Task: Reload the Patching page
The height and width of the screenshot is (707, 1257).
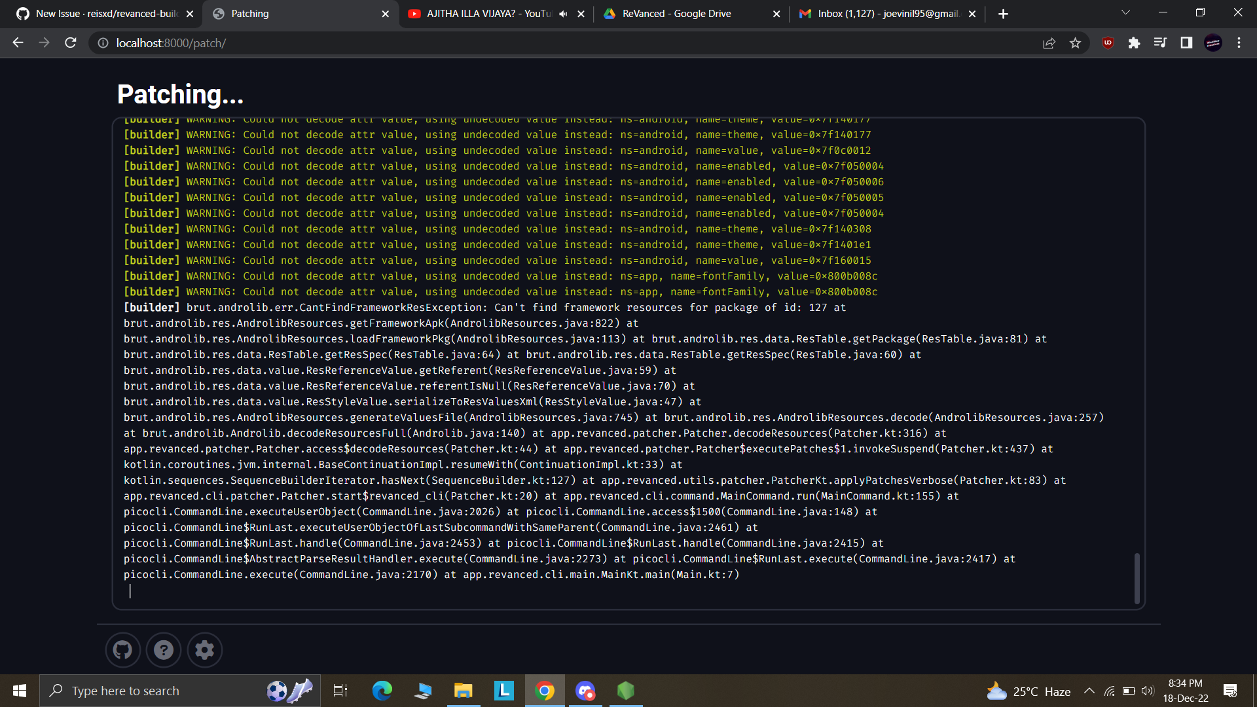Action: tap(70, 43)
